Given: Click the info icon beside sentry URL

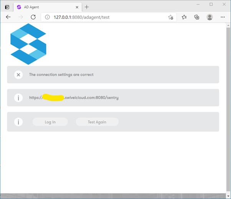Looking at the screenshot, I should (18, 98).
